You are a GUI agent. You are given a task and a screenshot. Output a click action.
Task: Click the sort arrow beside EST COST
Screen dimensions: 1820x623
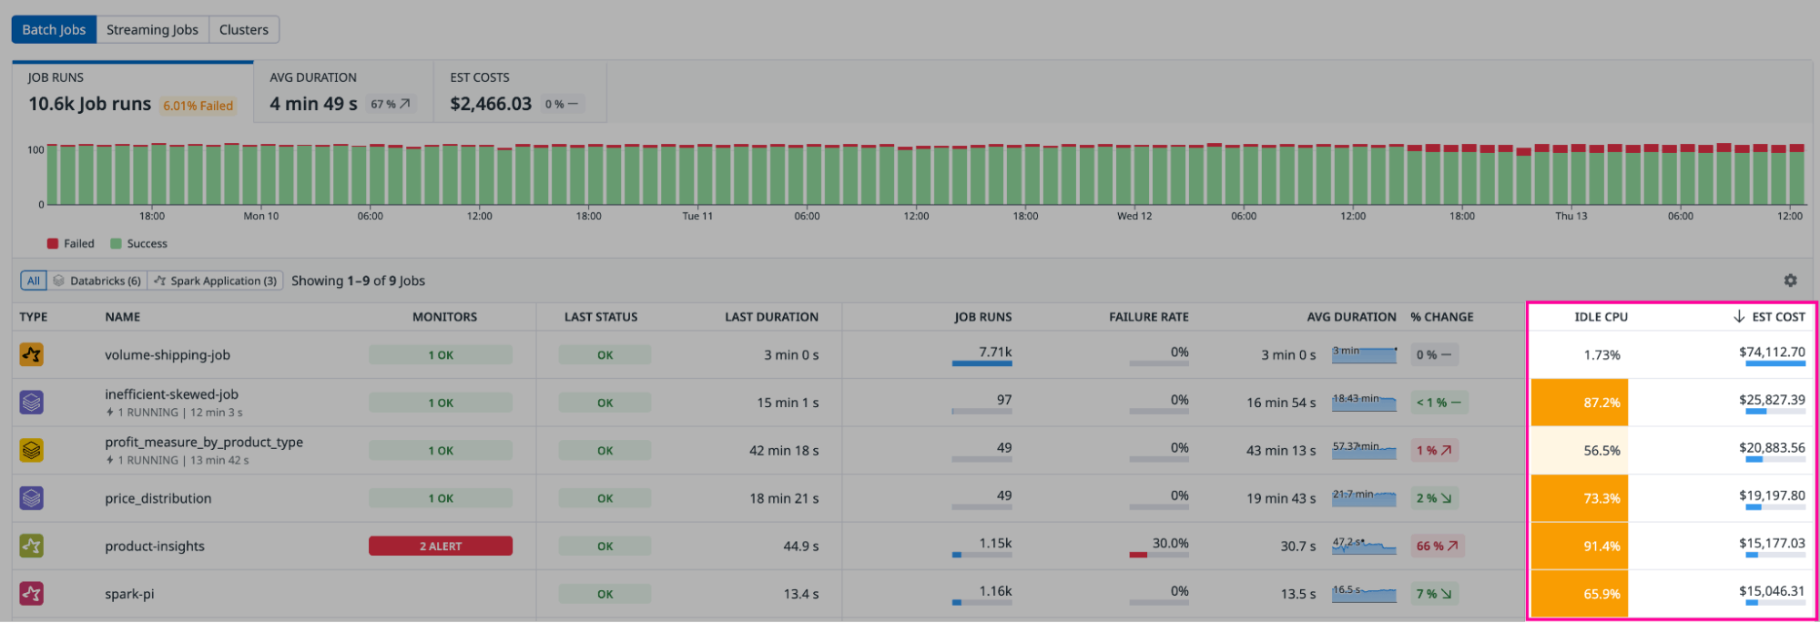(x=1738, y=316)
